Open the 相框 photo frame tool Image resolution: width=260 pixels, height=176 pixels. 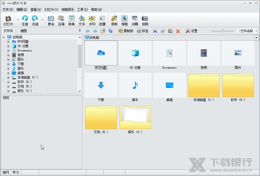pos(124,20)
